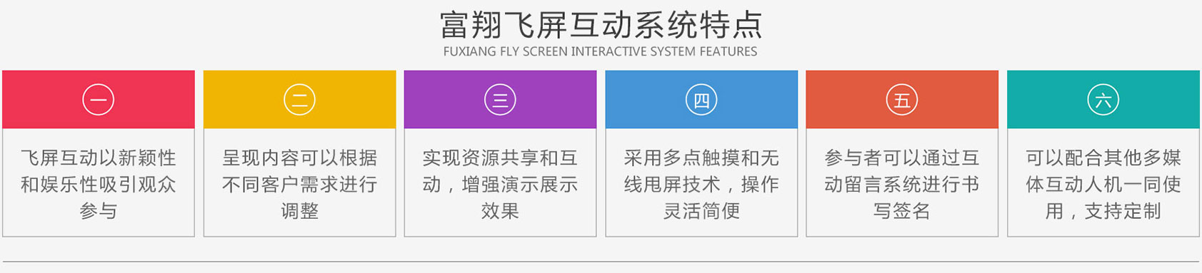
Task: Click the yellow header of feature two
Action: (299, 99)
